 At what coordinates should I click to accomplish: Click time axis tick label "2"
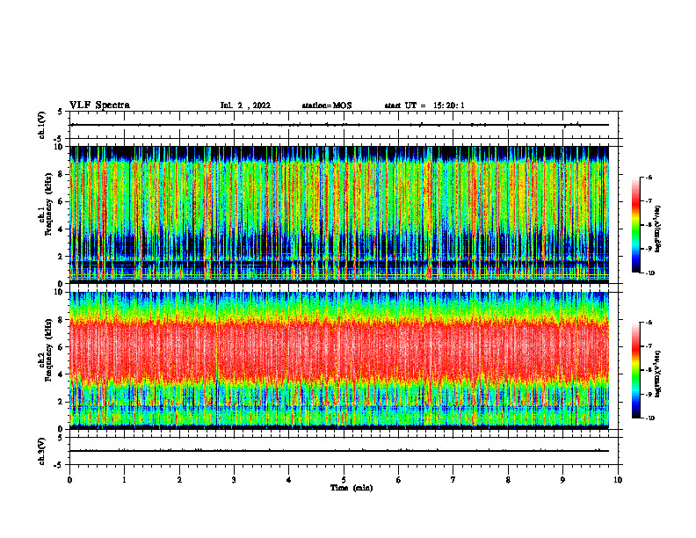click(179, 480)
